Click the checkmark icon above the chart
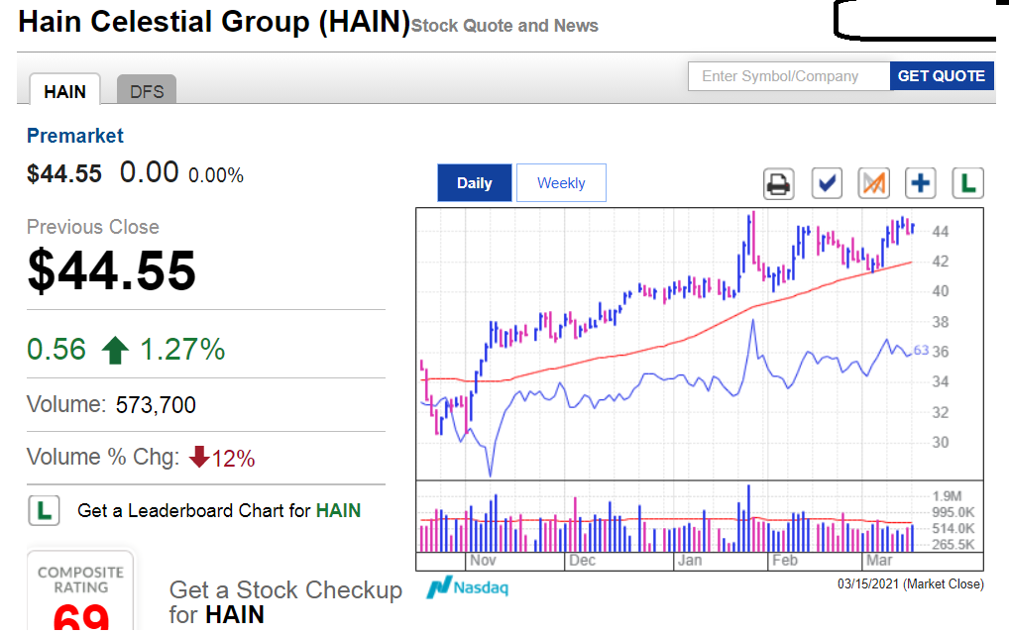Screen dimensions: 1009x635 click(x=827, y=183)
